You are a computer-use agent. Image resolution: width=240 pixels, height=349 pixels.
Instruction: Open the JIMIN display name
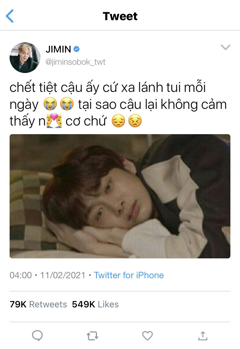[58, 49]
